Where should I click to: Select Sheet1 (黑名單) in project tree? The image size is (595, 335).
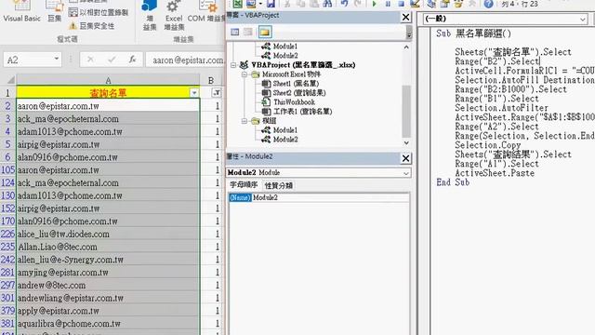click(296, 84)
